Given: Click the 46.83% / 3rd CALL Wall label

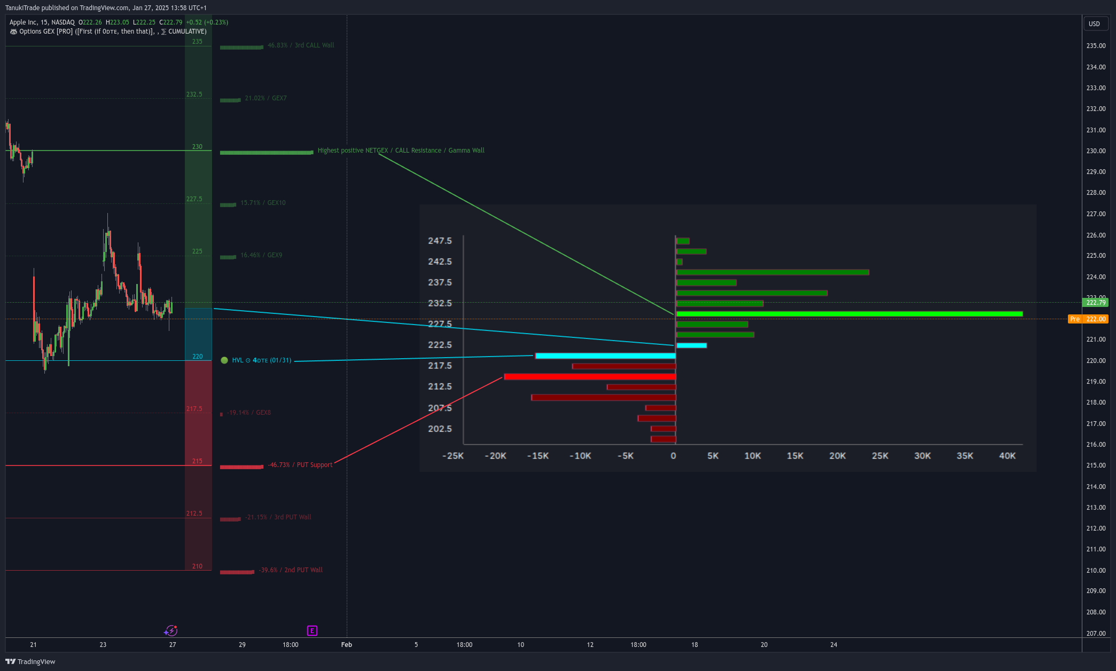Looking at the screenshot, I should tap(301, 45).
